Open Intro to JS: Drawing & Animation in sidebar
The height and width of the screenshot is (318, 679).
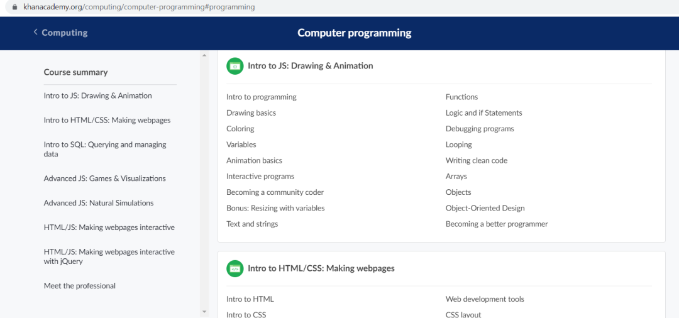[x=98, y=96]
